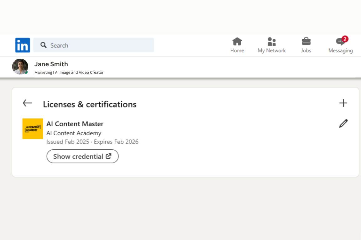Click the Marketing | AI Image headline text
This screenshot has width=361, height=240.
pos(69,72)
